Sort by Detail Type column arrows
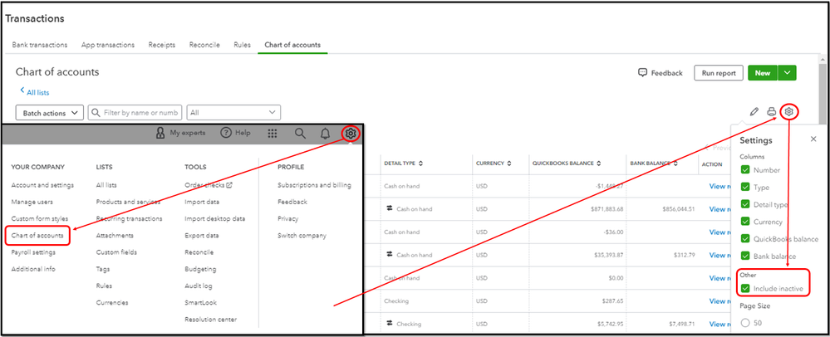The image size is (830, 337). click(421, 164)
